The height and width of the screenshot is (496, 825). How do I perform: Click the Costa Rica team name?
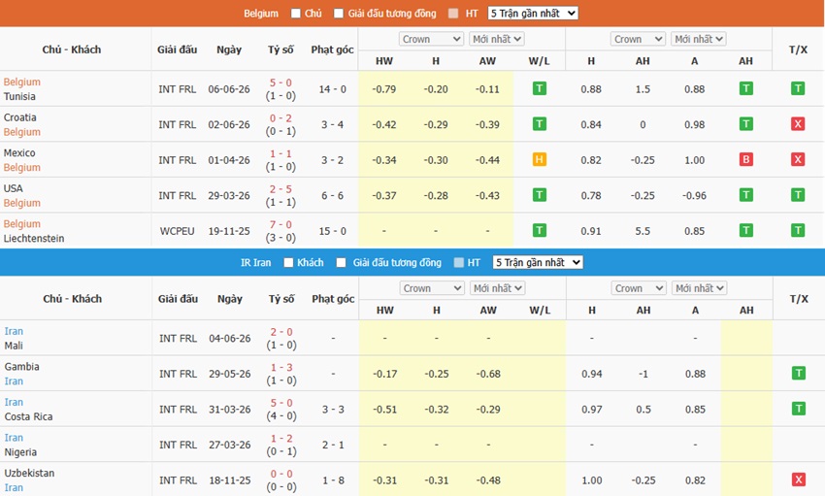tap(28, 416)
